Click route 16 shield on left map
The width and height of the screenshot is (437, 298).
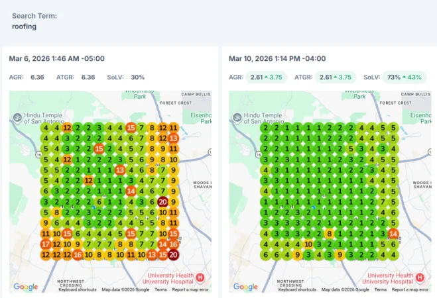(x=38, y=154)
